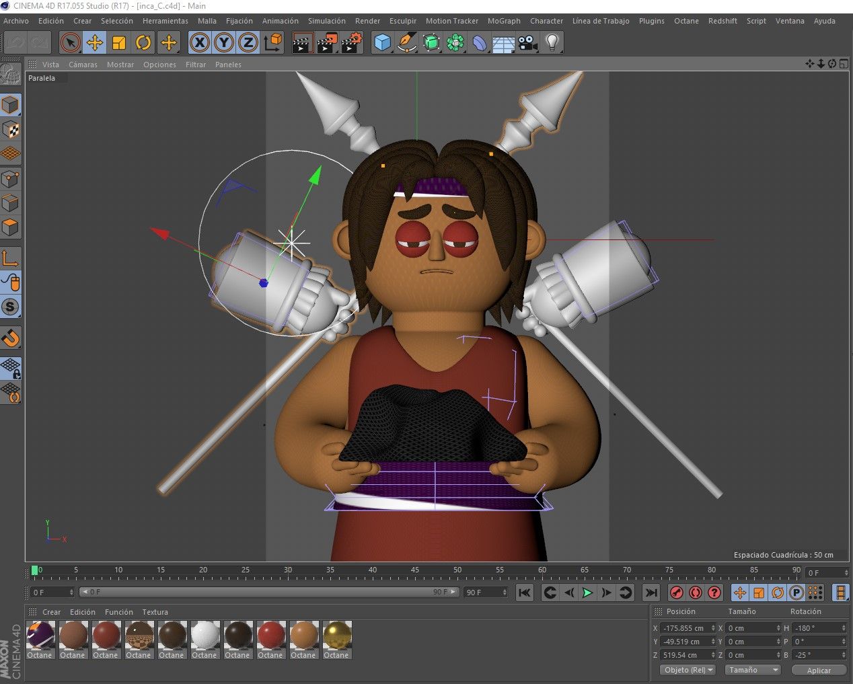The image size is (853, 684).
Task: Open the Archivo menu
Action: click(16, 21)
